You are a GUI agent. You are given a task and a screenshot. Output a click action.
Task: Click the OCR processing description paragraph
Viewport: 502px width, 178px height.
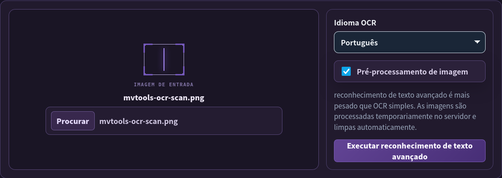pos(405,111)
